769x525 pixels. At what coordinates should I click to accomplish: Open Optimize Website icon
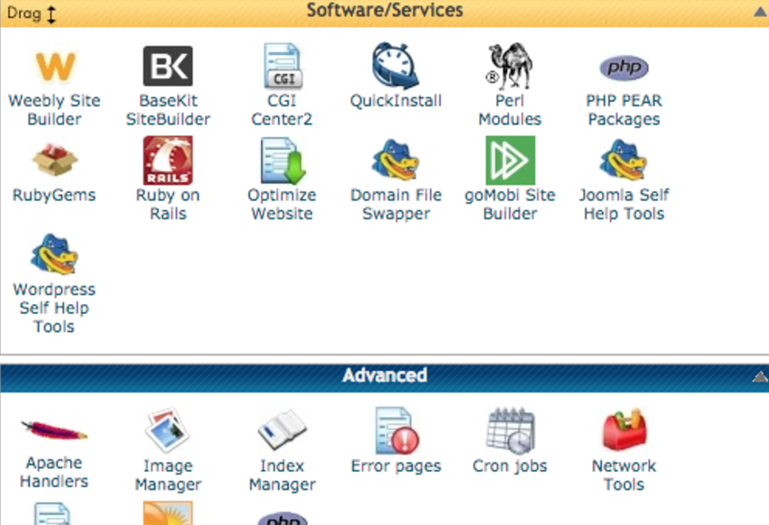pos(283,161)
